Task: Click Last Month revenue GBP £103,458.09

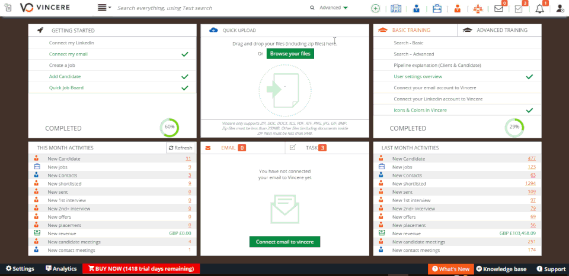Action: pos(517,233)
